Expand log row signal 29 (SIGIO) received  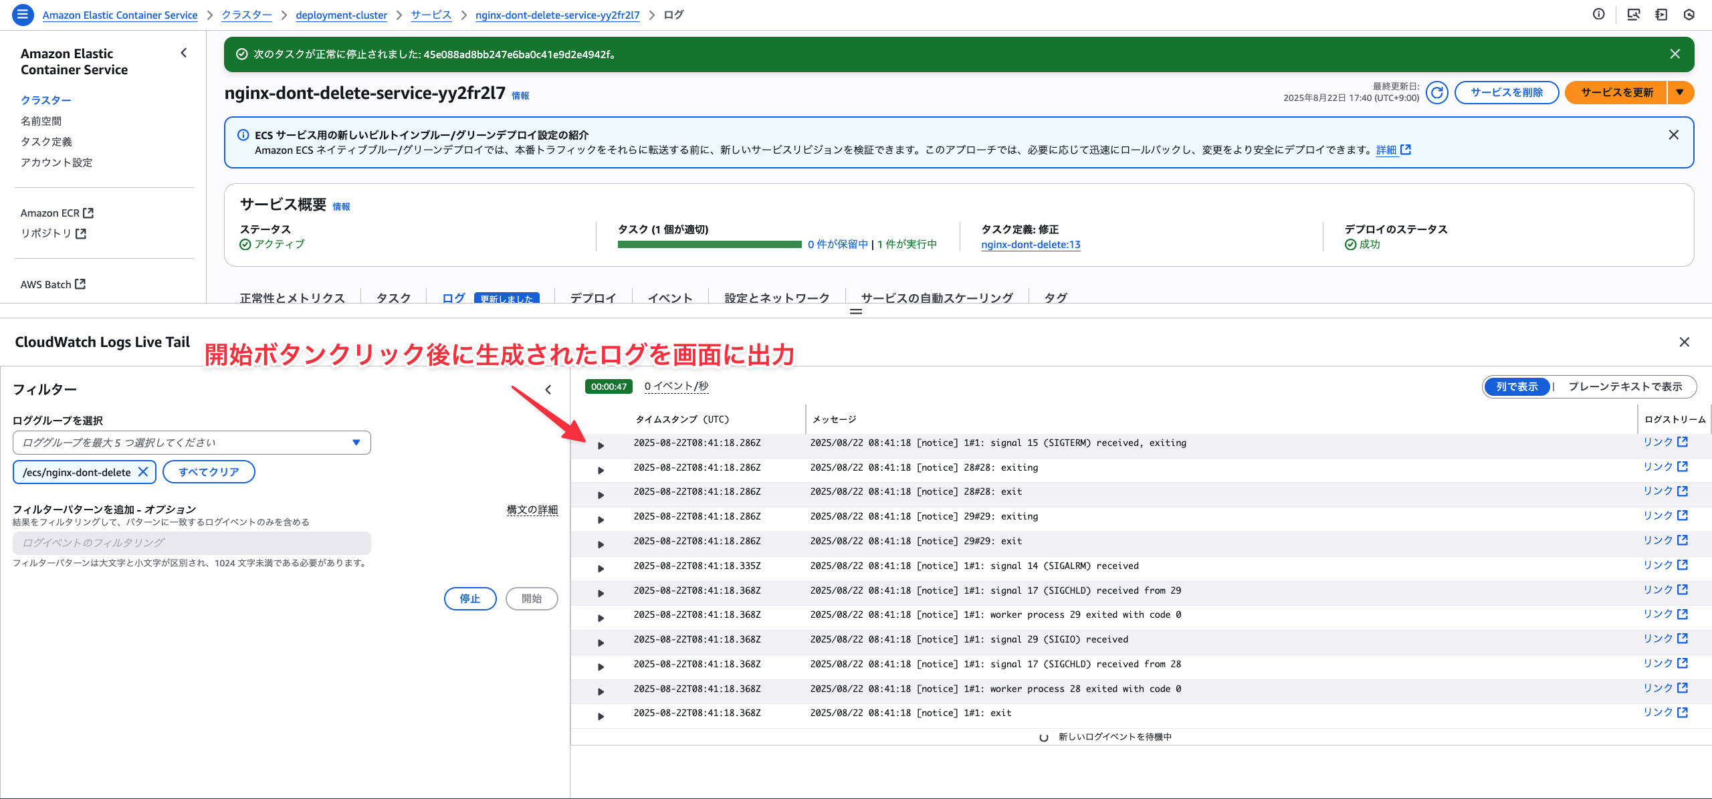(x=601, y=643)
